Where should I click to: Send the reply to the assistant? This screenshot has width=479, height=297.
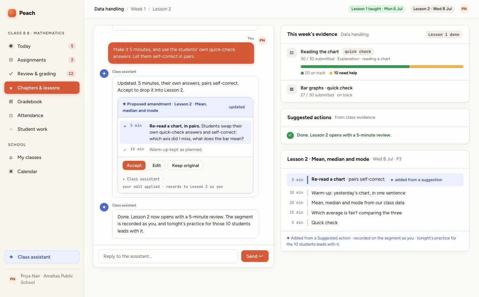tap(255, 256)
